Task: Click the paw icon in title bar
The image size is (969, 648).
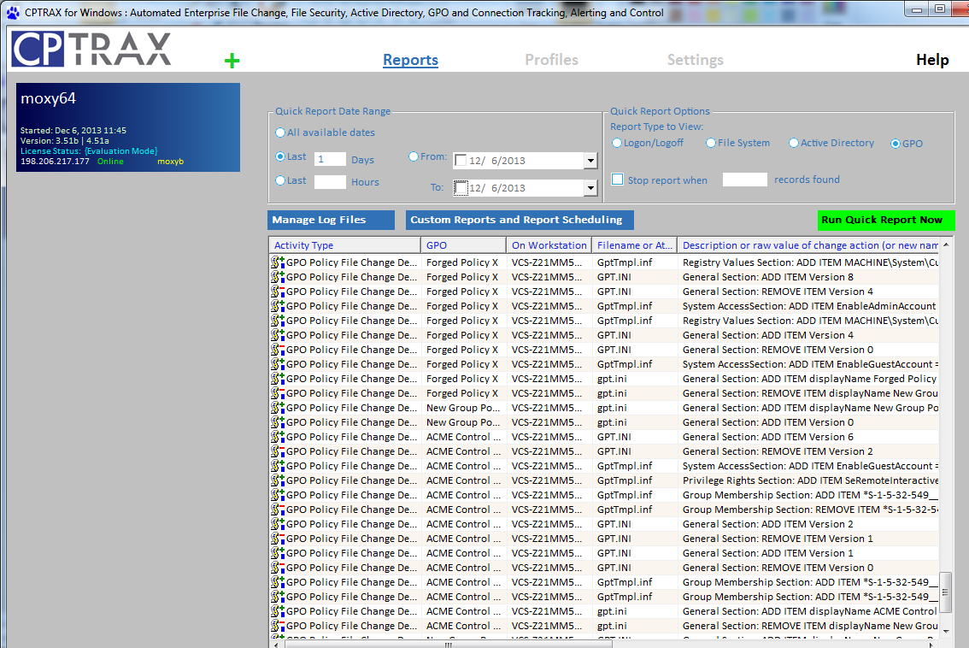Action: pyautogui.click(x=11, y=13)
